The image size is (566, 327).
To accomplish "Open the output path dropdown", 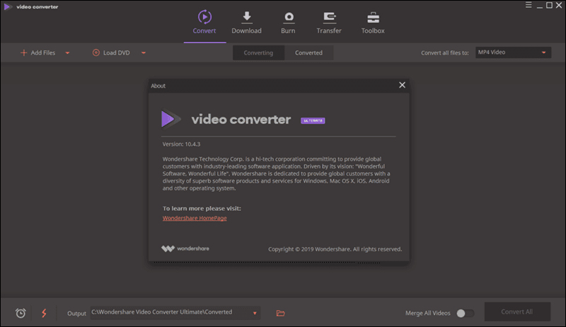I will tap(255, 313).
